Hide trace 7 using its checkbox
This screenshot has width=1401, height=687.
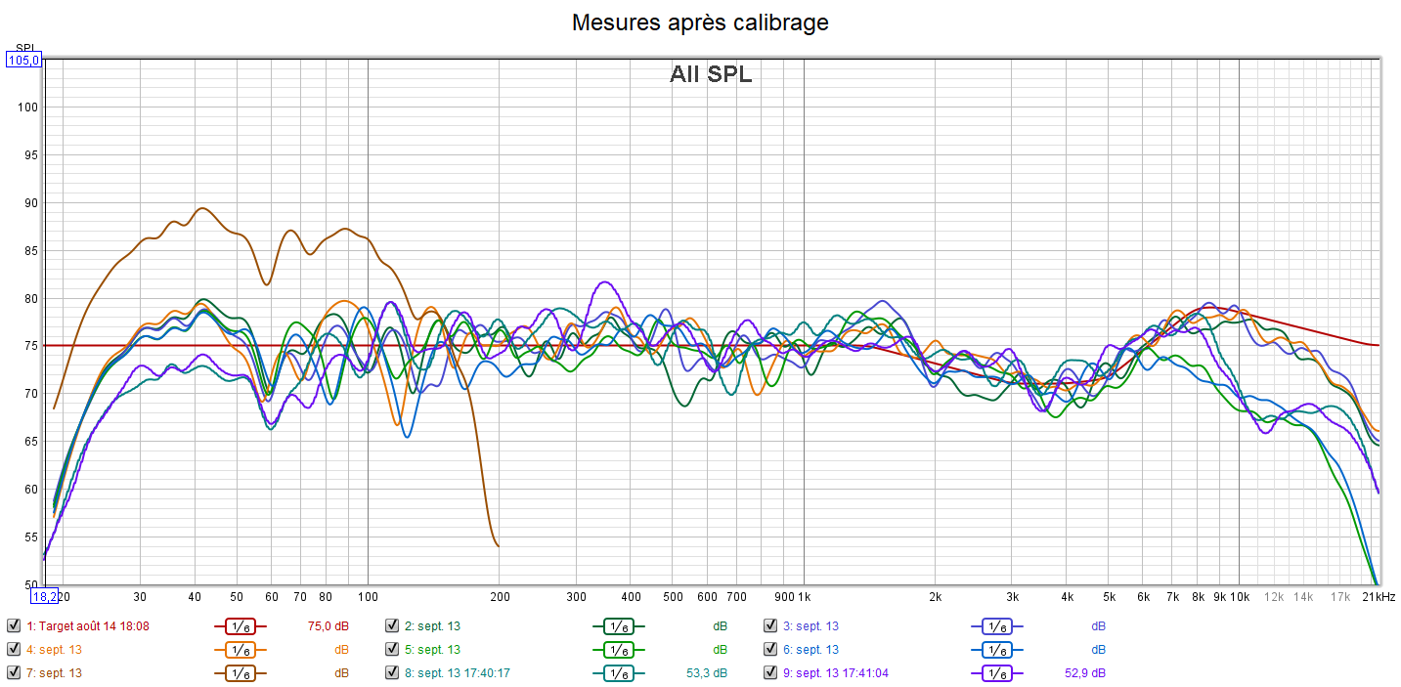coord(13,673)
